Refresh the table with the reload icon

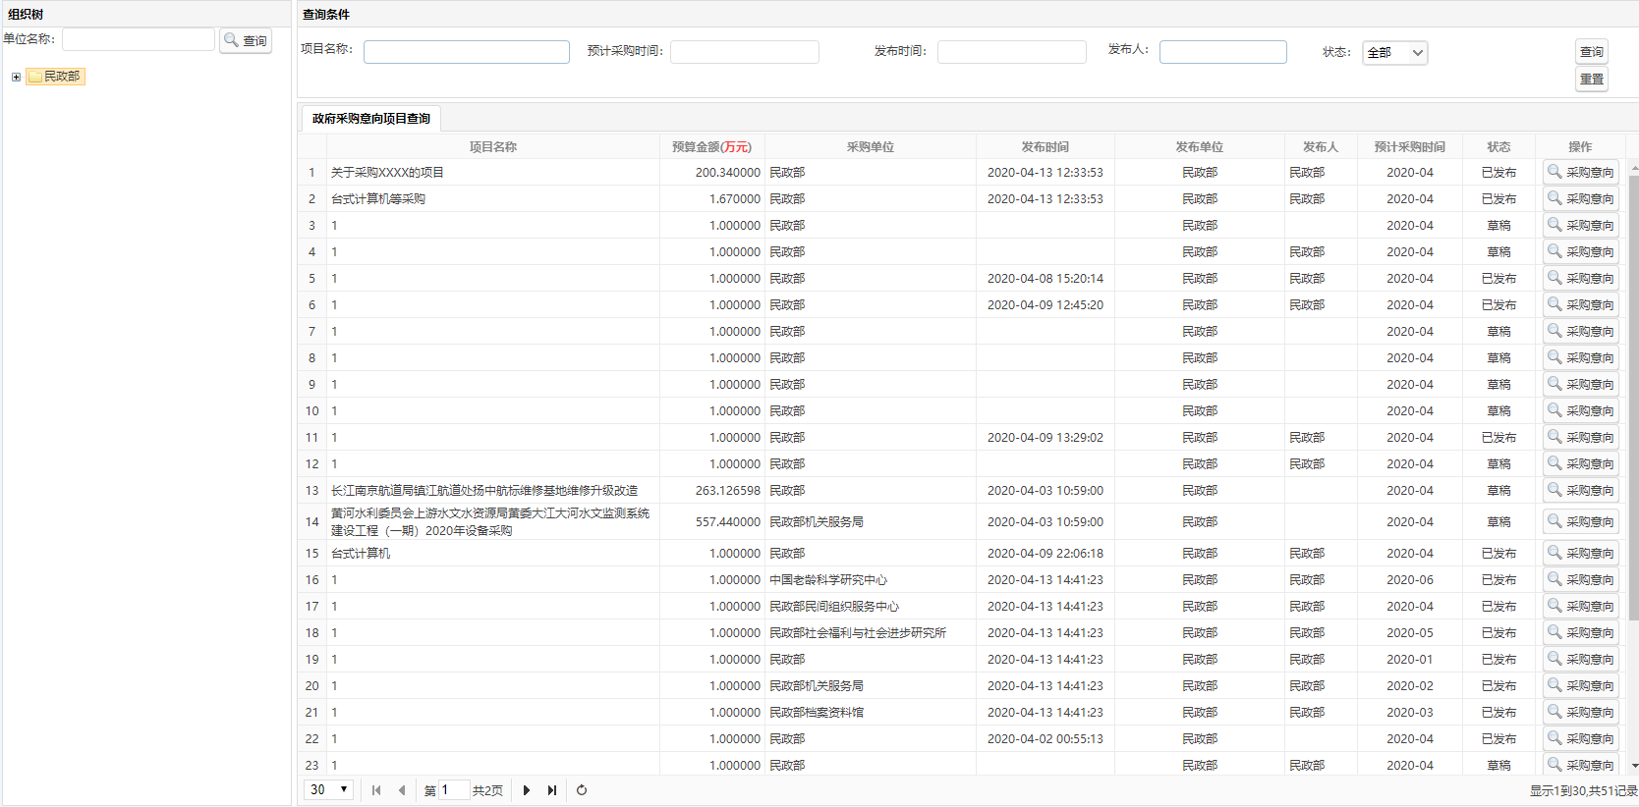tap(582, 790)
